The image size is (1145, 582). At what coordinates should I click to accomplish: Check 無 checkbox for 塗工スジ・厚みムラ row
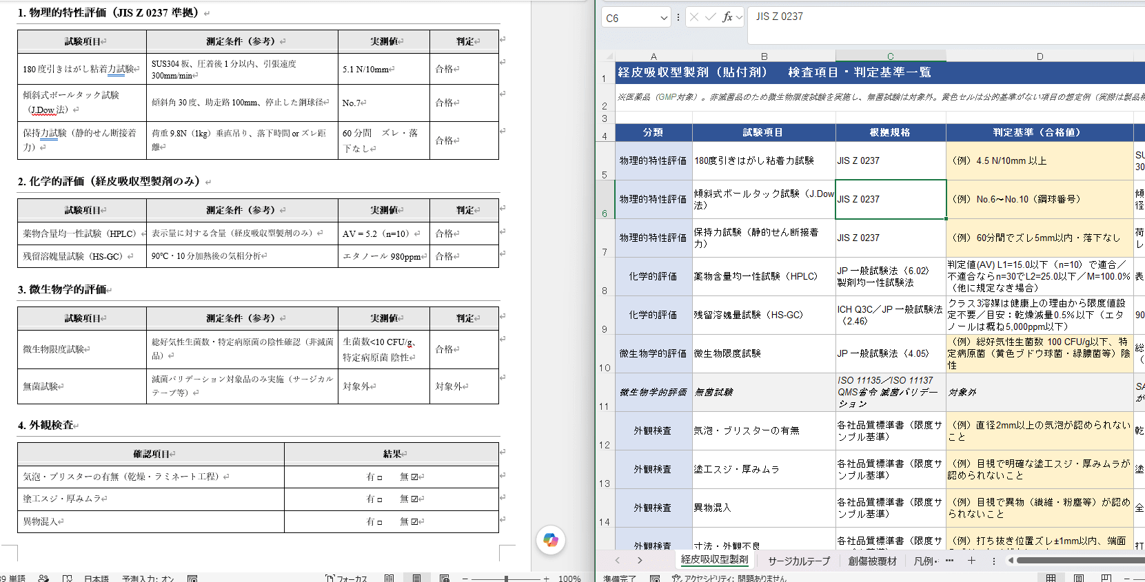(414, 499)
